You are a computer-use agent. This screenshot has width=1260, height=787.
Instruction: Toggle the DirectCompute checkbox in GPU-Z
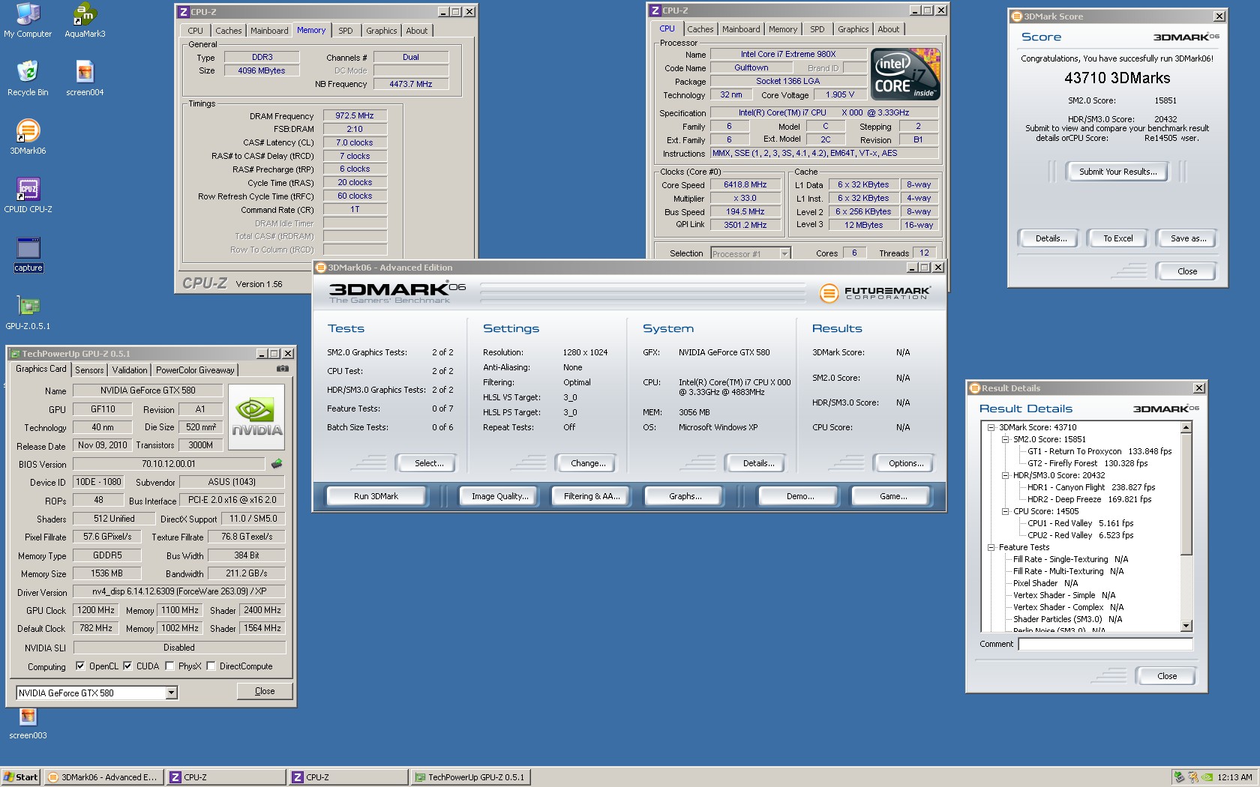tap(211, 666)
